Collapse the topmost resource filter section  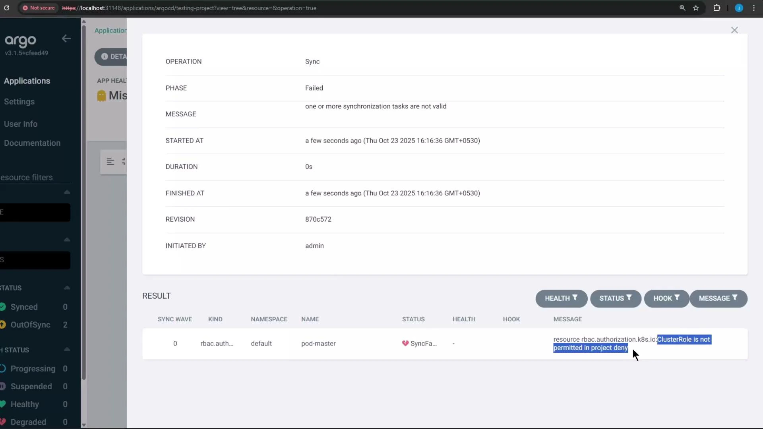click(67, 192)
